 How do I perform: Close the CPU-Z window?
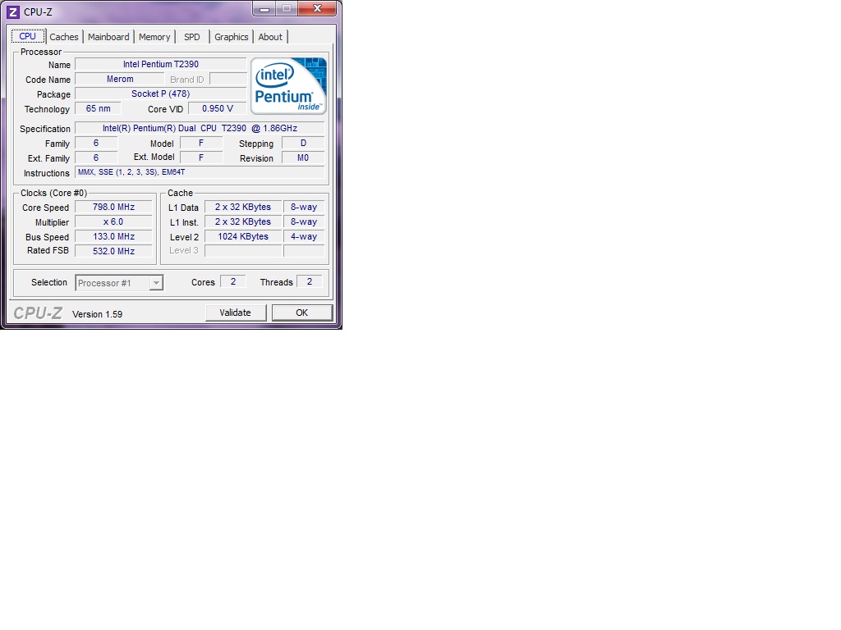(x=318, y=8)
